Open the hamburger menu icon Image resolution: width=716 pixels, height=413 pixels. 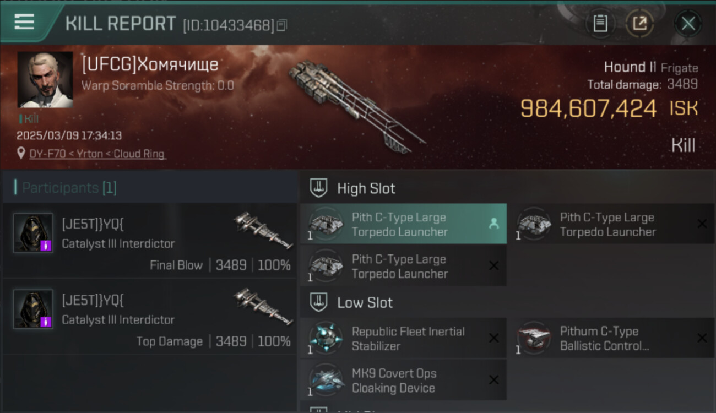point(24,22)
